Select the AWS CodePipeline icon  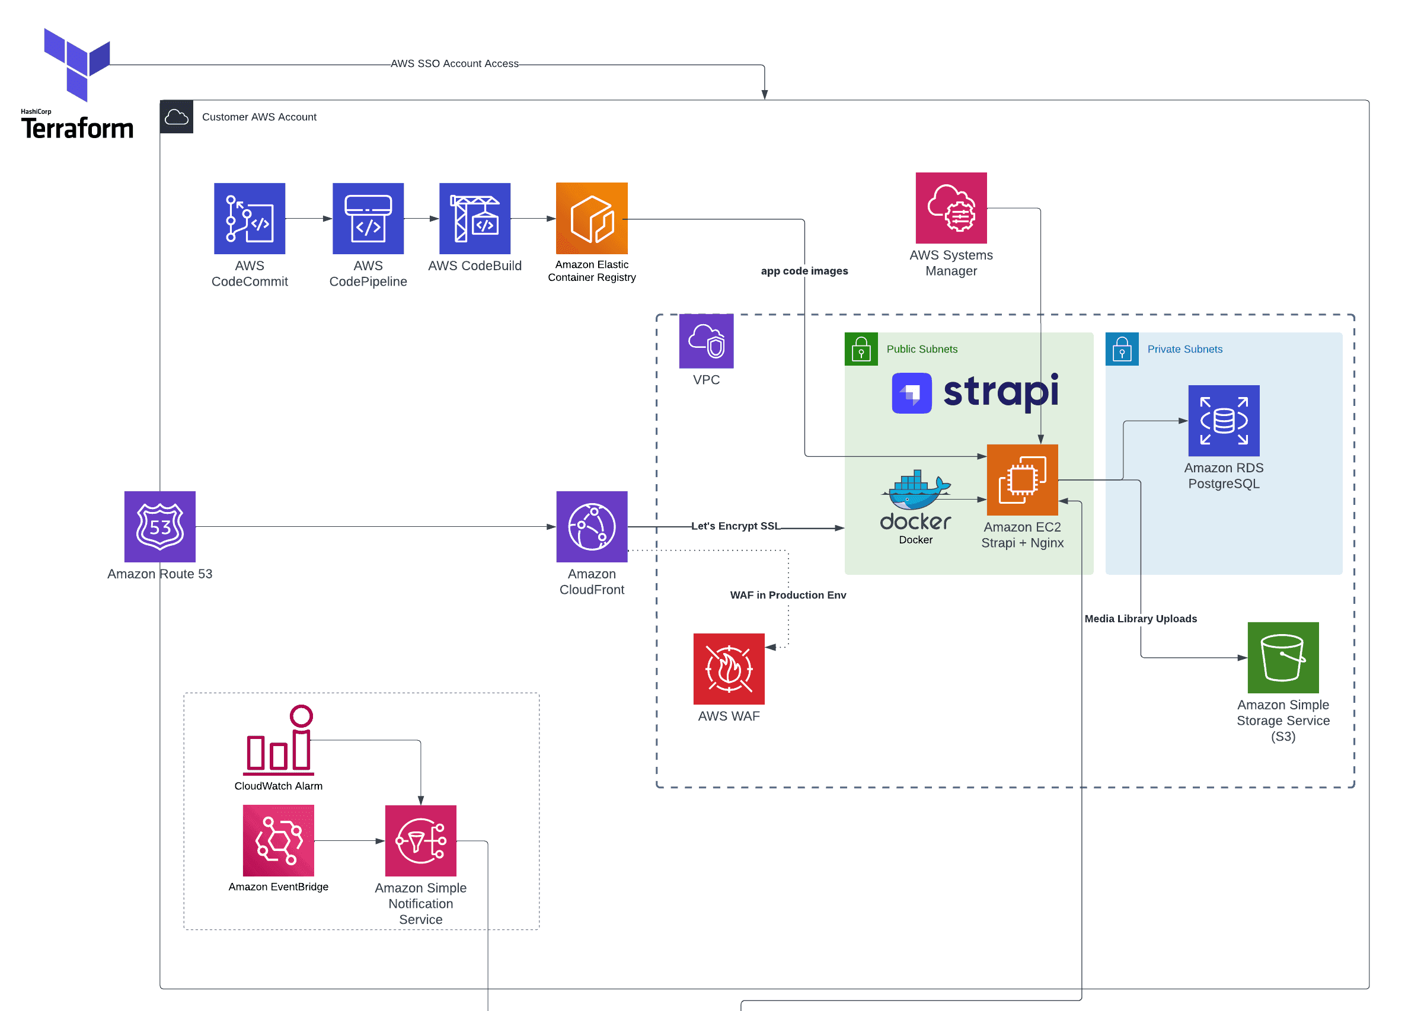tap(368, 218)
